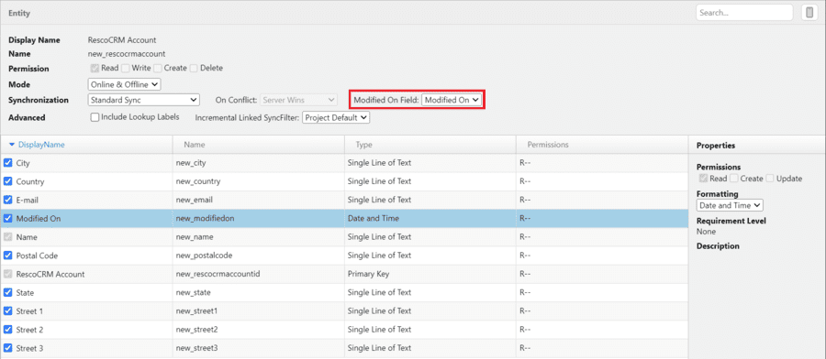Click the DisplayName sort arrow icon
The height and width of the screenshot is (359, 826).
[x=12, y=145]
